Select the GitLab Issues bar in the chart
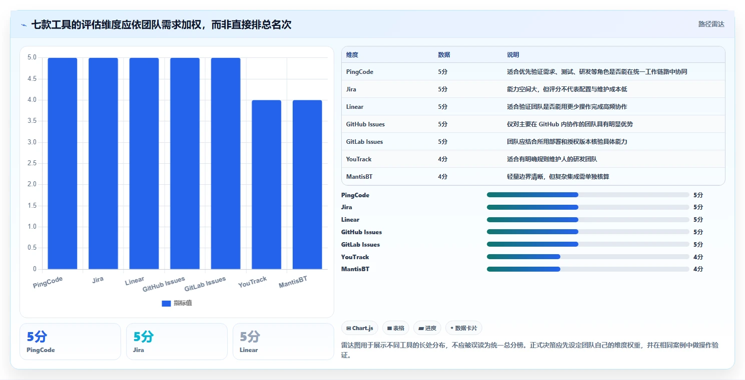The width and height of the screenshot is (745, 380). coord(226,163)
